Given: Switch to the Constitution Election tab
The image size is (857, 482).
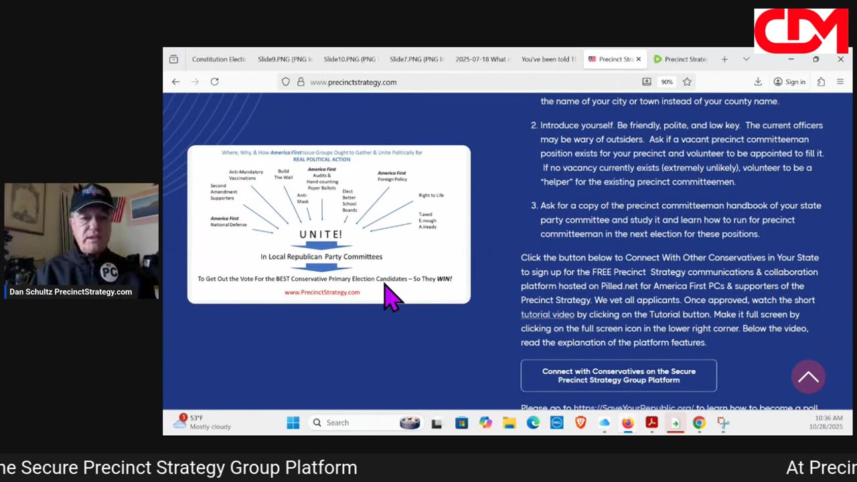Looking at the screenshot, I should [219, 59].
